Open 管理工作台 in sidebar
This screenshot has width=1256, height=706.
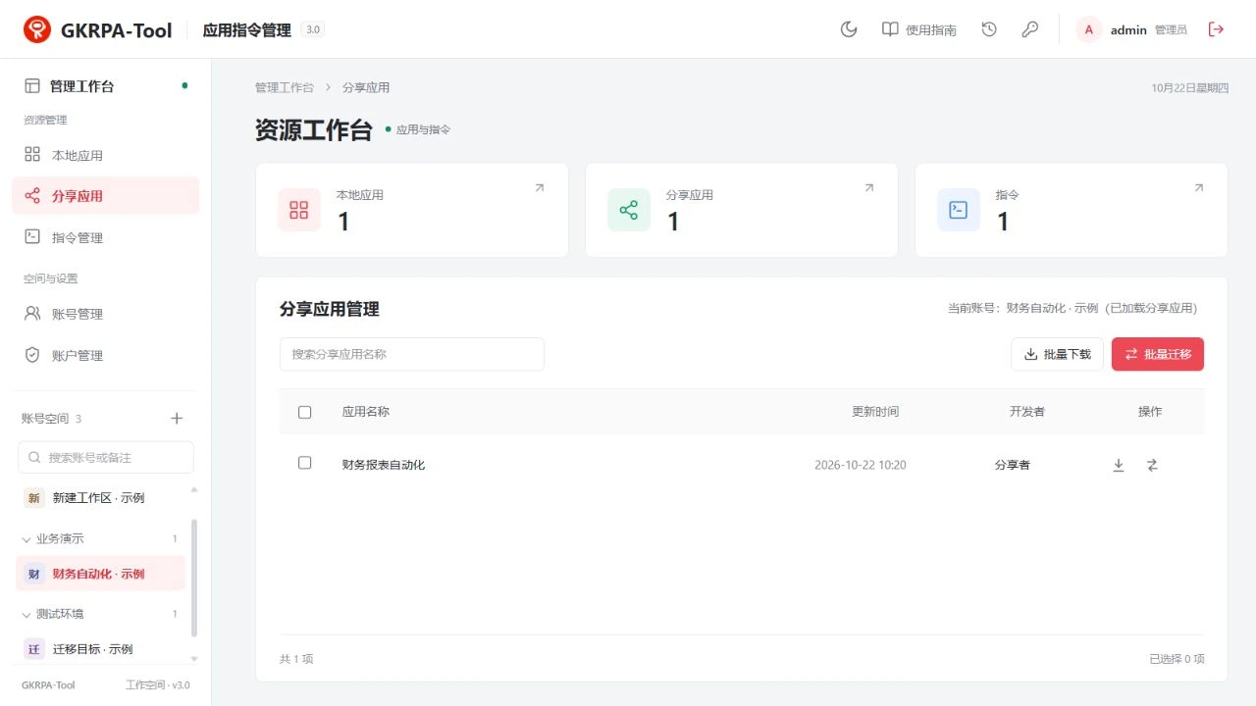coord(106,86)
